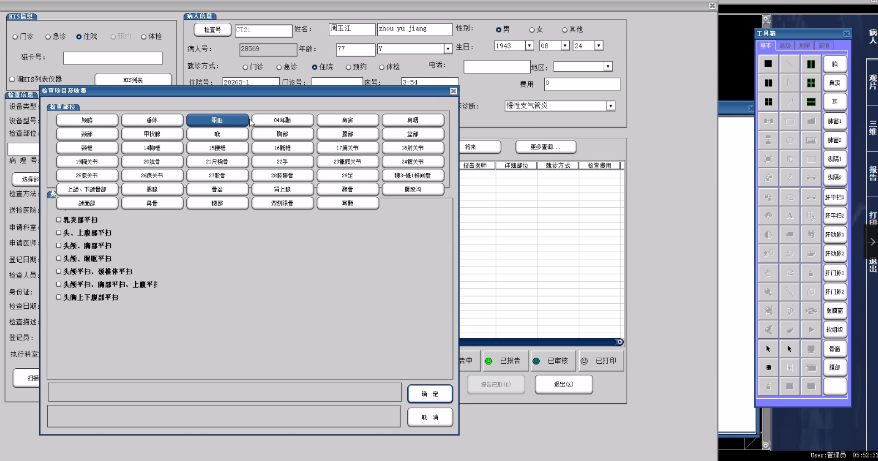Switch to the 基本 tab in toolbox
Image resolution: width=878 pixels, height=461 pixels.
click(766, 46)
